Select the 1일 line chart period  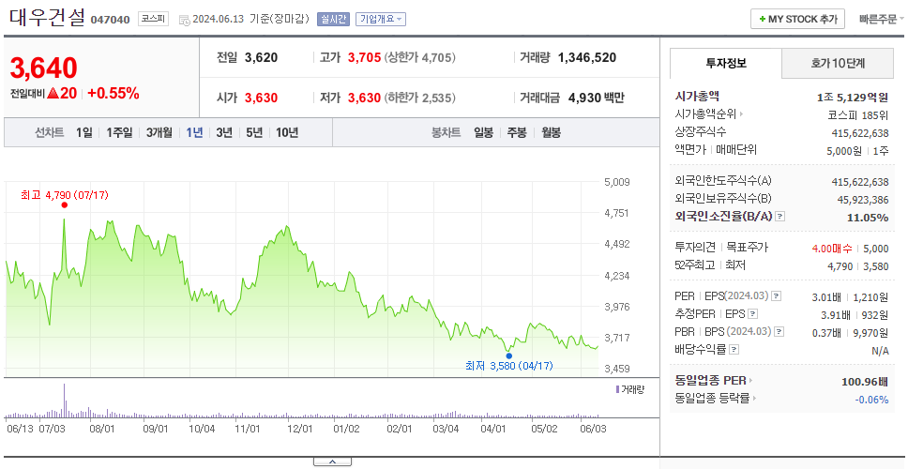[x=84, y=132]
